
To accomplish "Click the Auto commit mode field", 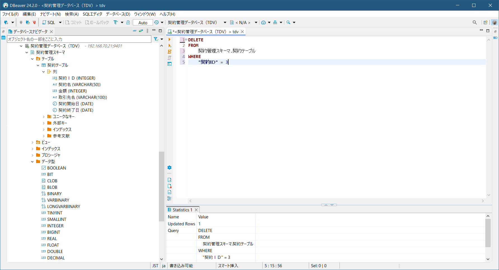I will click(143, 23).
